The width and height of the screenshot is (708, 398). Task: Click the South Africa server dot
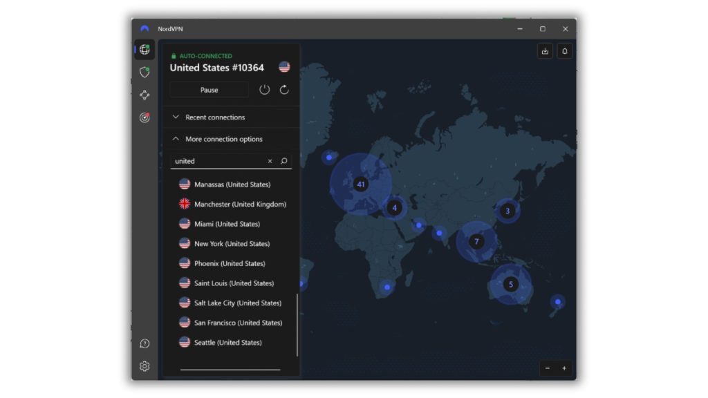[x=387, y=287]
